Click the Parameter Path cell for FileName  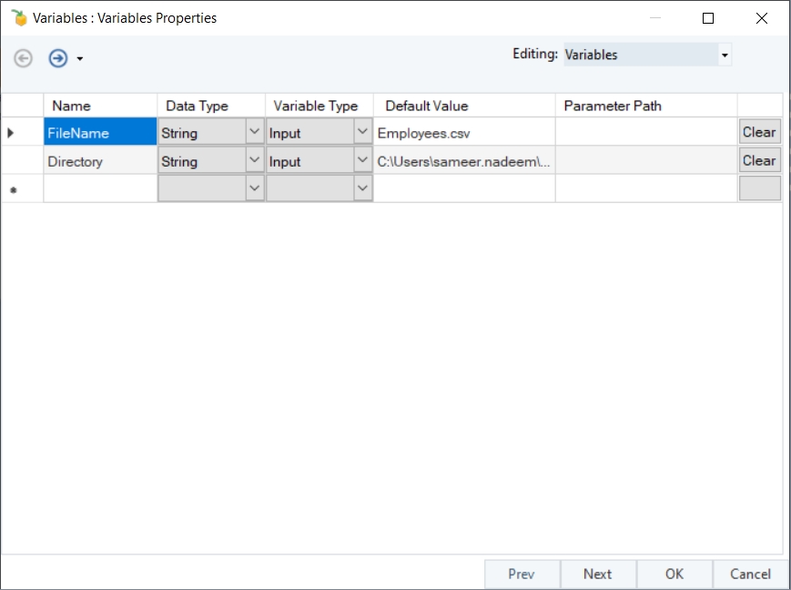pos(645,133)
